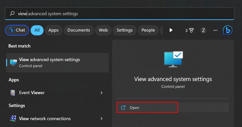Click the Event Viewer app icon
This screenshot has height=127, width=242.
[13, 93]
